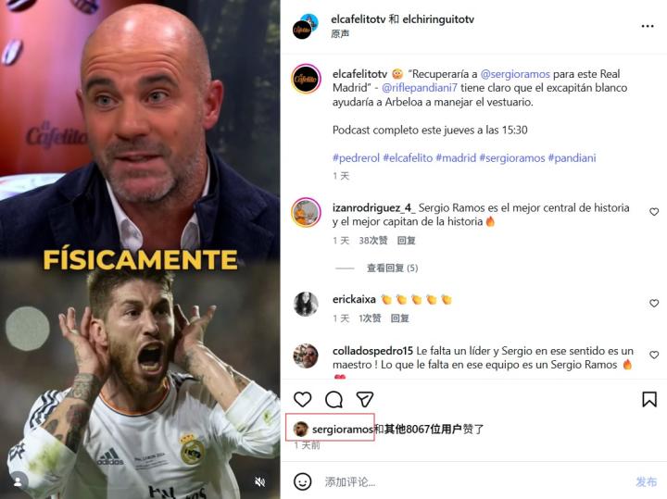Screen dimensions: 667x499
Task: Click the 发布 post button
Action: pos(647,482)
